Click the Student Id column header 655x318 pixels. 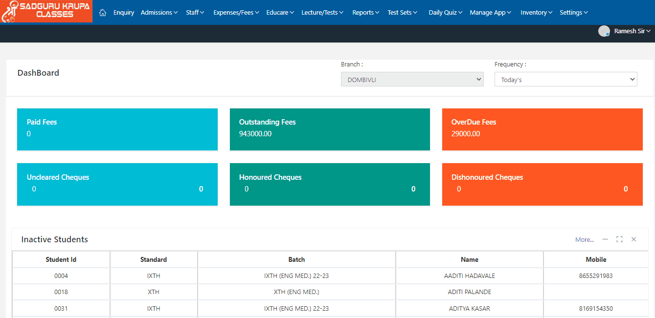(x=61, y=260)
